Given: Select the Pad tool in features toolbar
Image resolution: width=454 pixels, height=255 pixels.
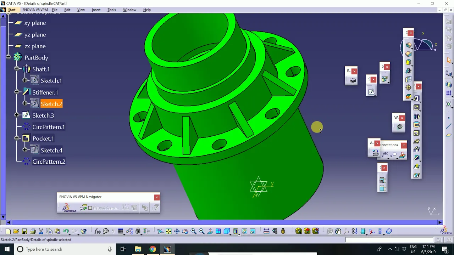Looking at the screenshot, I should coord(416,98).
